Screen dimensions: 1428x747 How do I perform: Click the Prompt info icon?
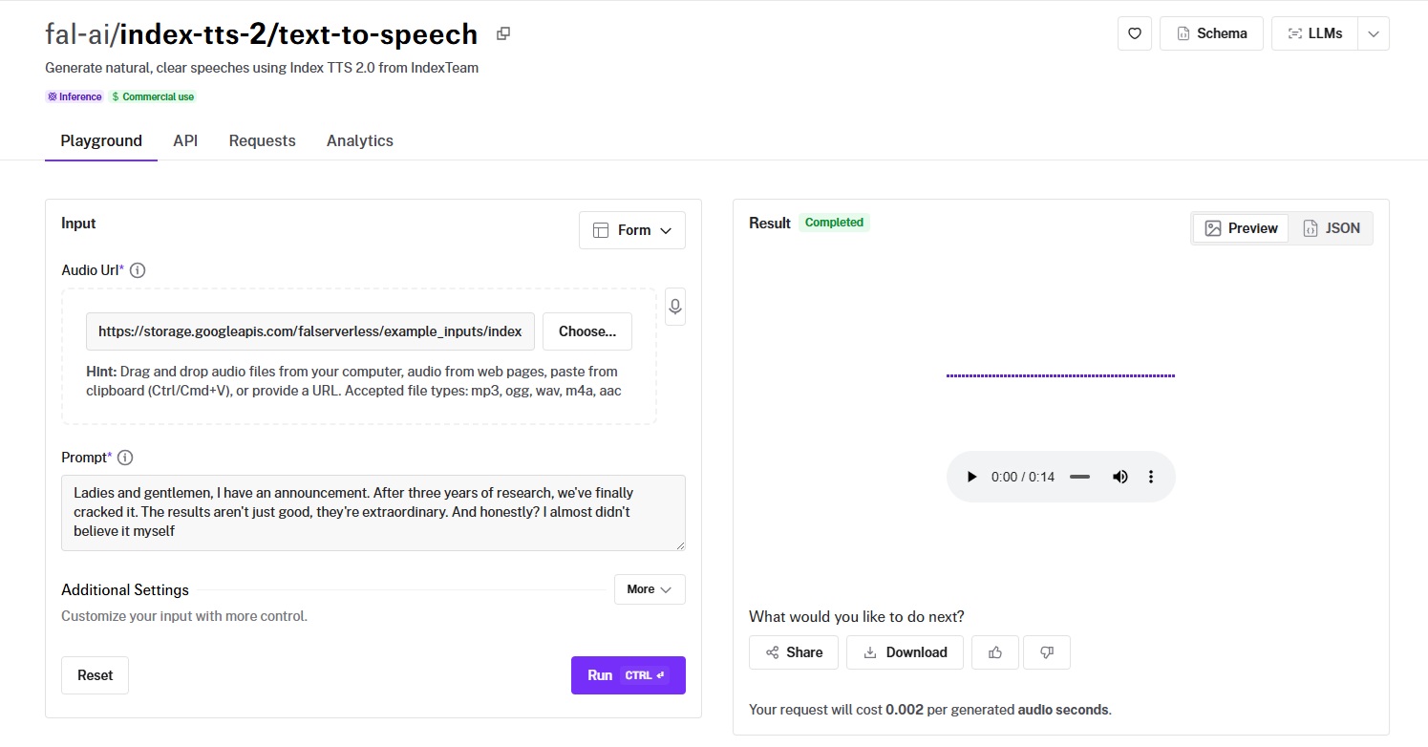coord(125,458)
